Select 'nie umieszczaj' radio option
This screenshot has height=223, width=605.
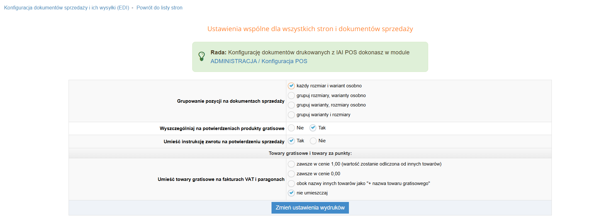click(x=291, y=193)
